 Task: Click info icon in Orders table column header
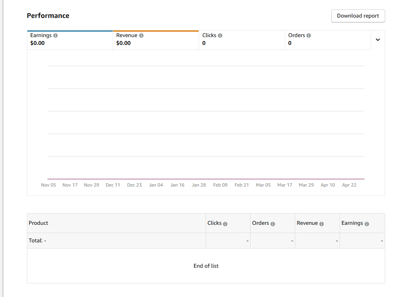(273, 224)
